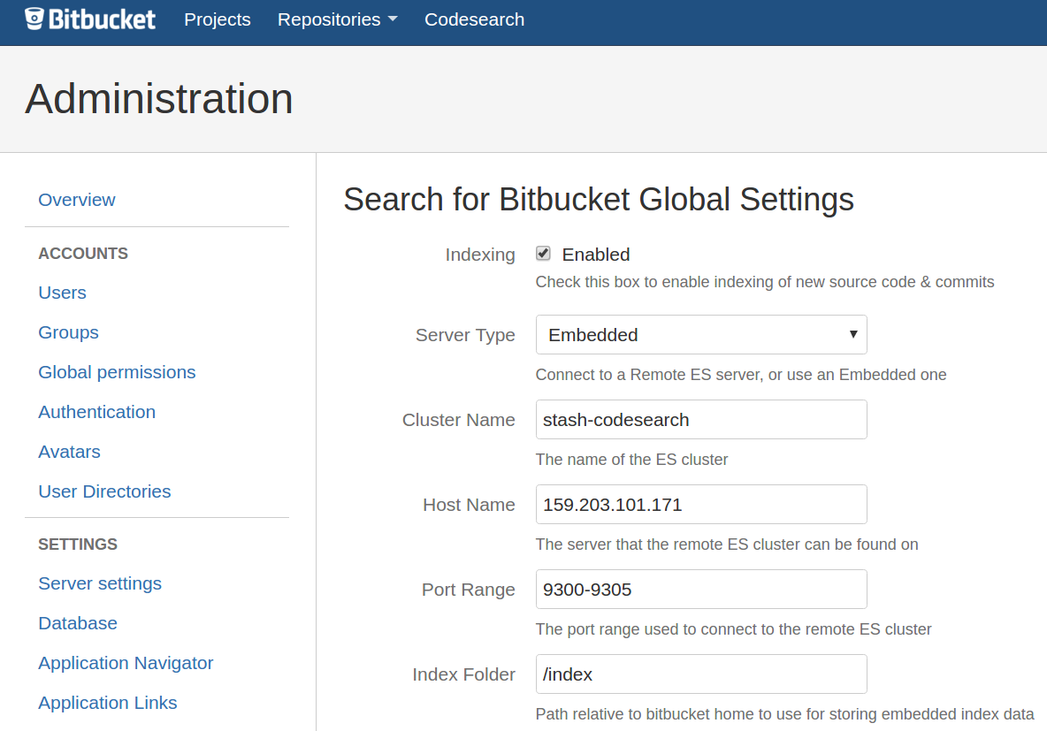The height and width of the screenshot is (731, 1047).
Task: Open the Server Type dropdown
Action: pos(701,334)
